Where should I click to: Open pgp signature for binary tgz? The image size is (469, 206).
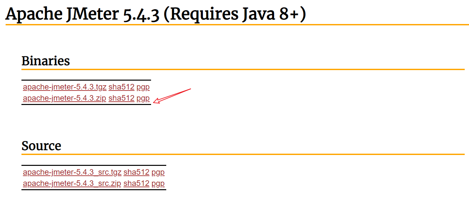(x=143, y=87)
